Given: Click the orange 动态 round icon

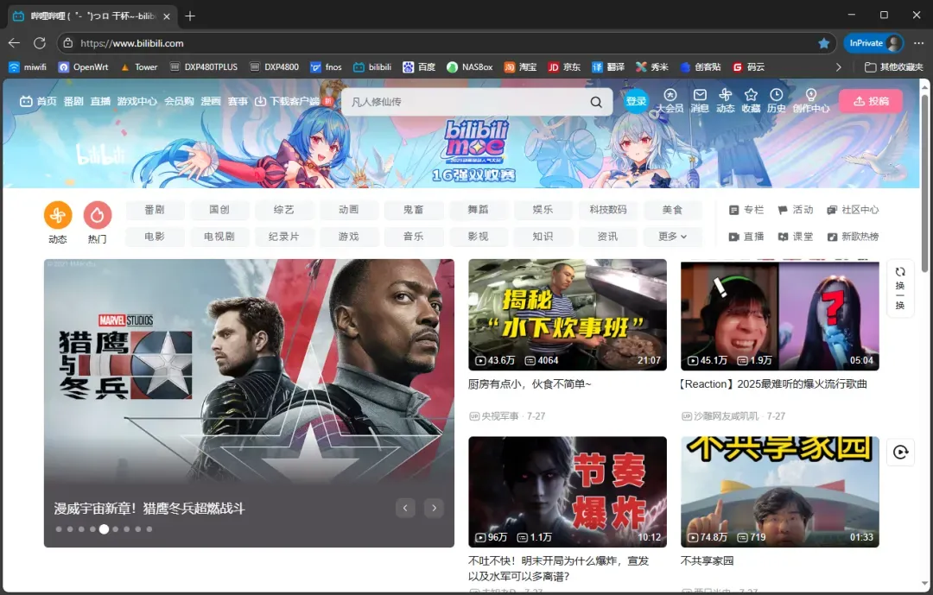Looking at the screenshot, I should pos(58,215).
